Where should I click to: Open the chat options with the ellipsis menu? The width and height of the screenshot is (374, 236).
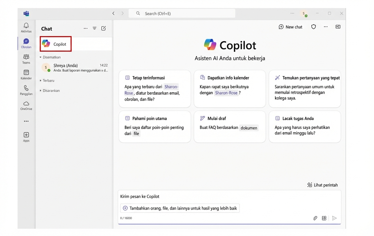tap(85, 28)
